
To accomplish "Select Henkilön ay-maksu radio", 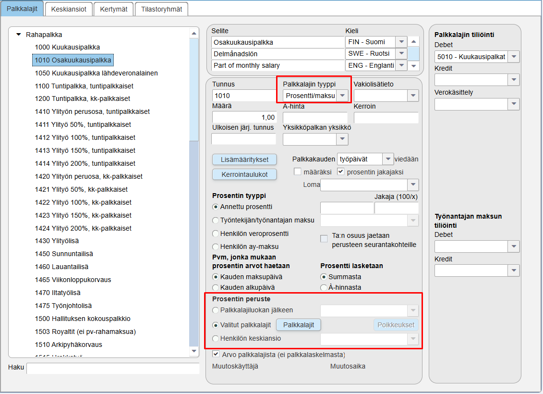I will (x=216, y=246).
